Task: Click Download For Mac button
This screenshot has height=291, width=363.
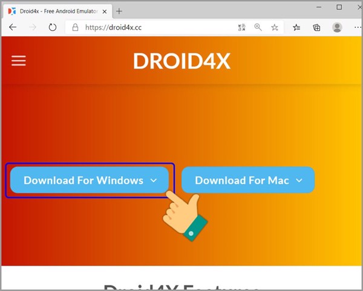Action: pos(248,180)
